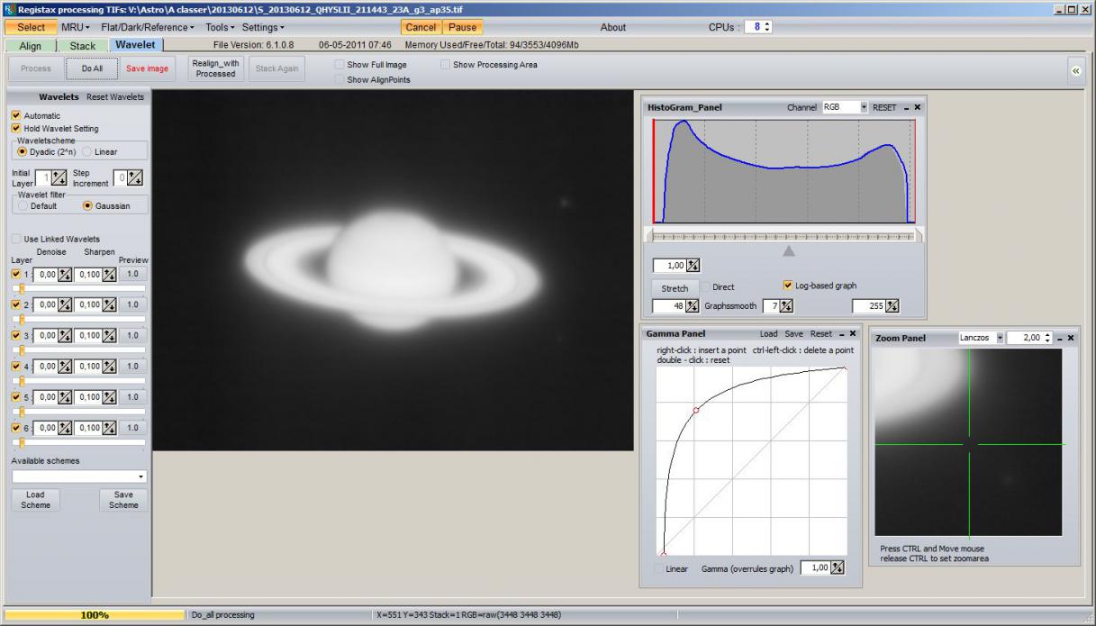Click the CPUs number stepper field

click(760, 28)
